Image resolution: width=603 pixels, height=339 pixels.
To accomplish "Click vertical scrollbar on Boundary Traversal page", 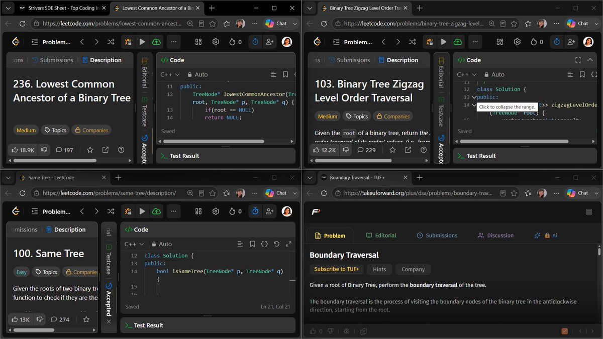I will click(599, 251).
